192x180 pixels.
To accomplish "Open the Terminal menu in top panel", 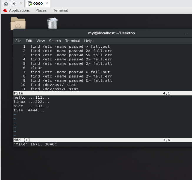I will (60, 10).
